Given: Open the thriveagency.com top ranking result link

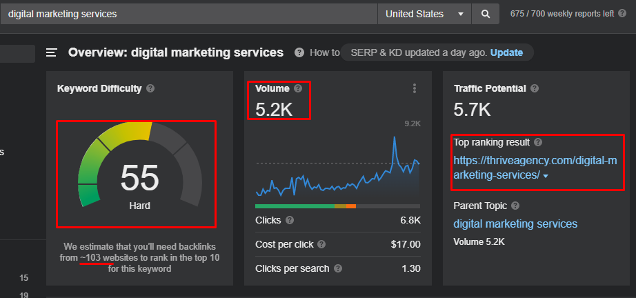Looking at the screenshot, I should pyautogui.click(x=535, y=168).
